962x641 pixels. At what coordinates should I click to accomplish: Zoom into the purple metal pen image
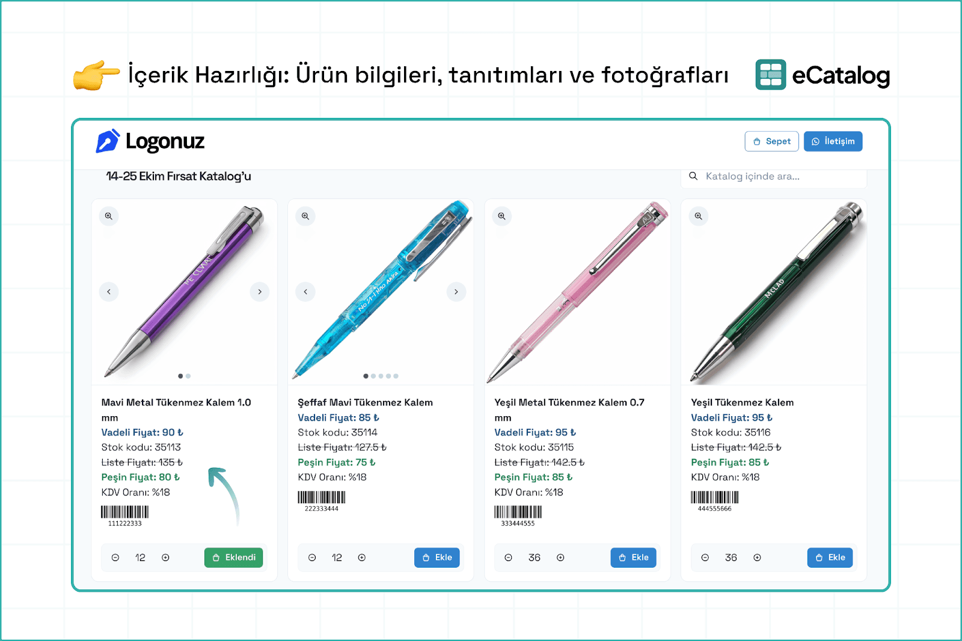pyautogui.click(x=109, y=216)
